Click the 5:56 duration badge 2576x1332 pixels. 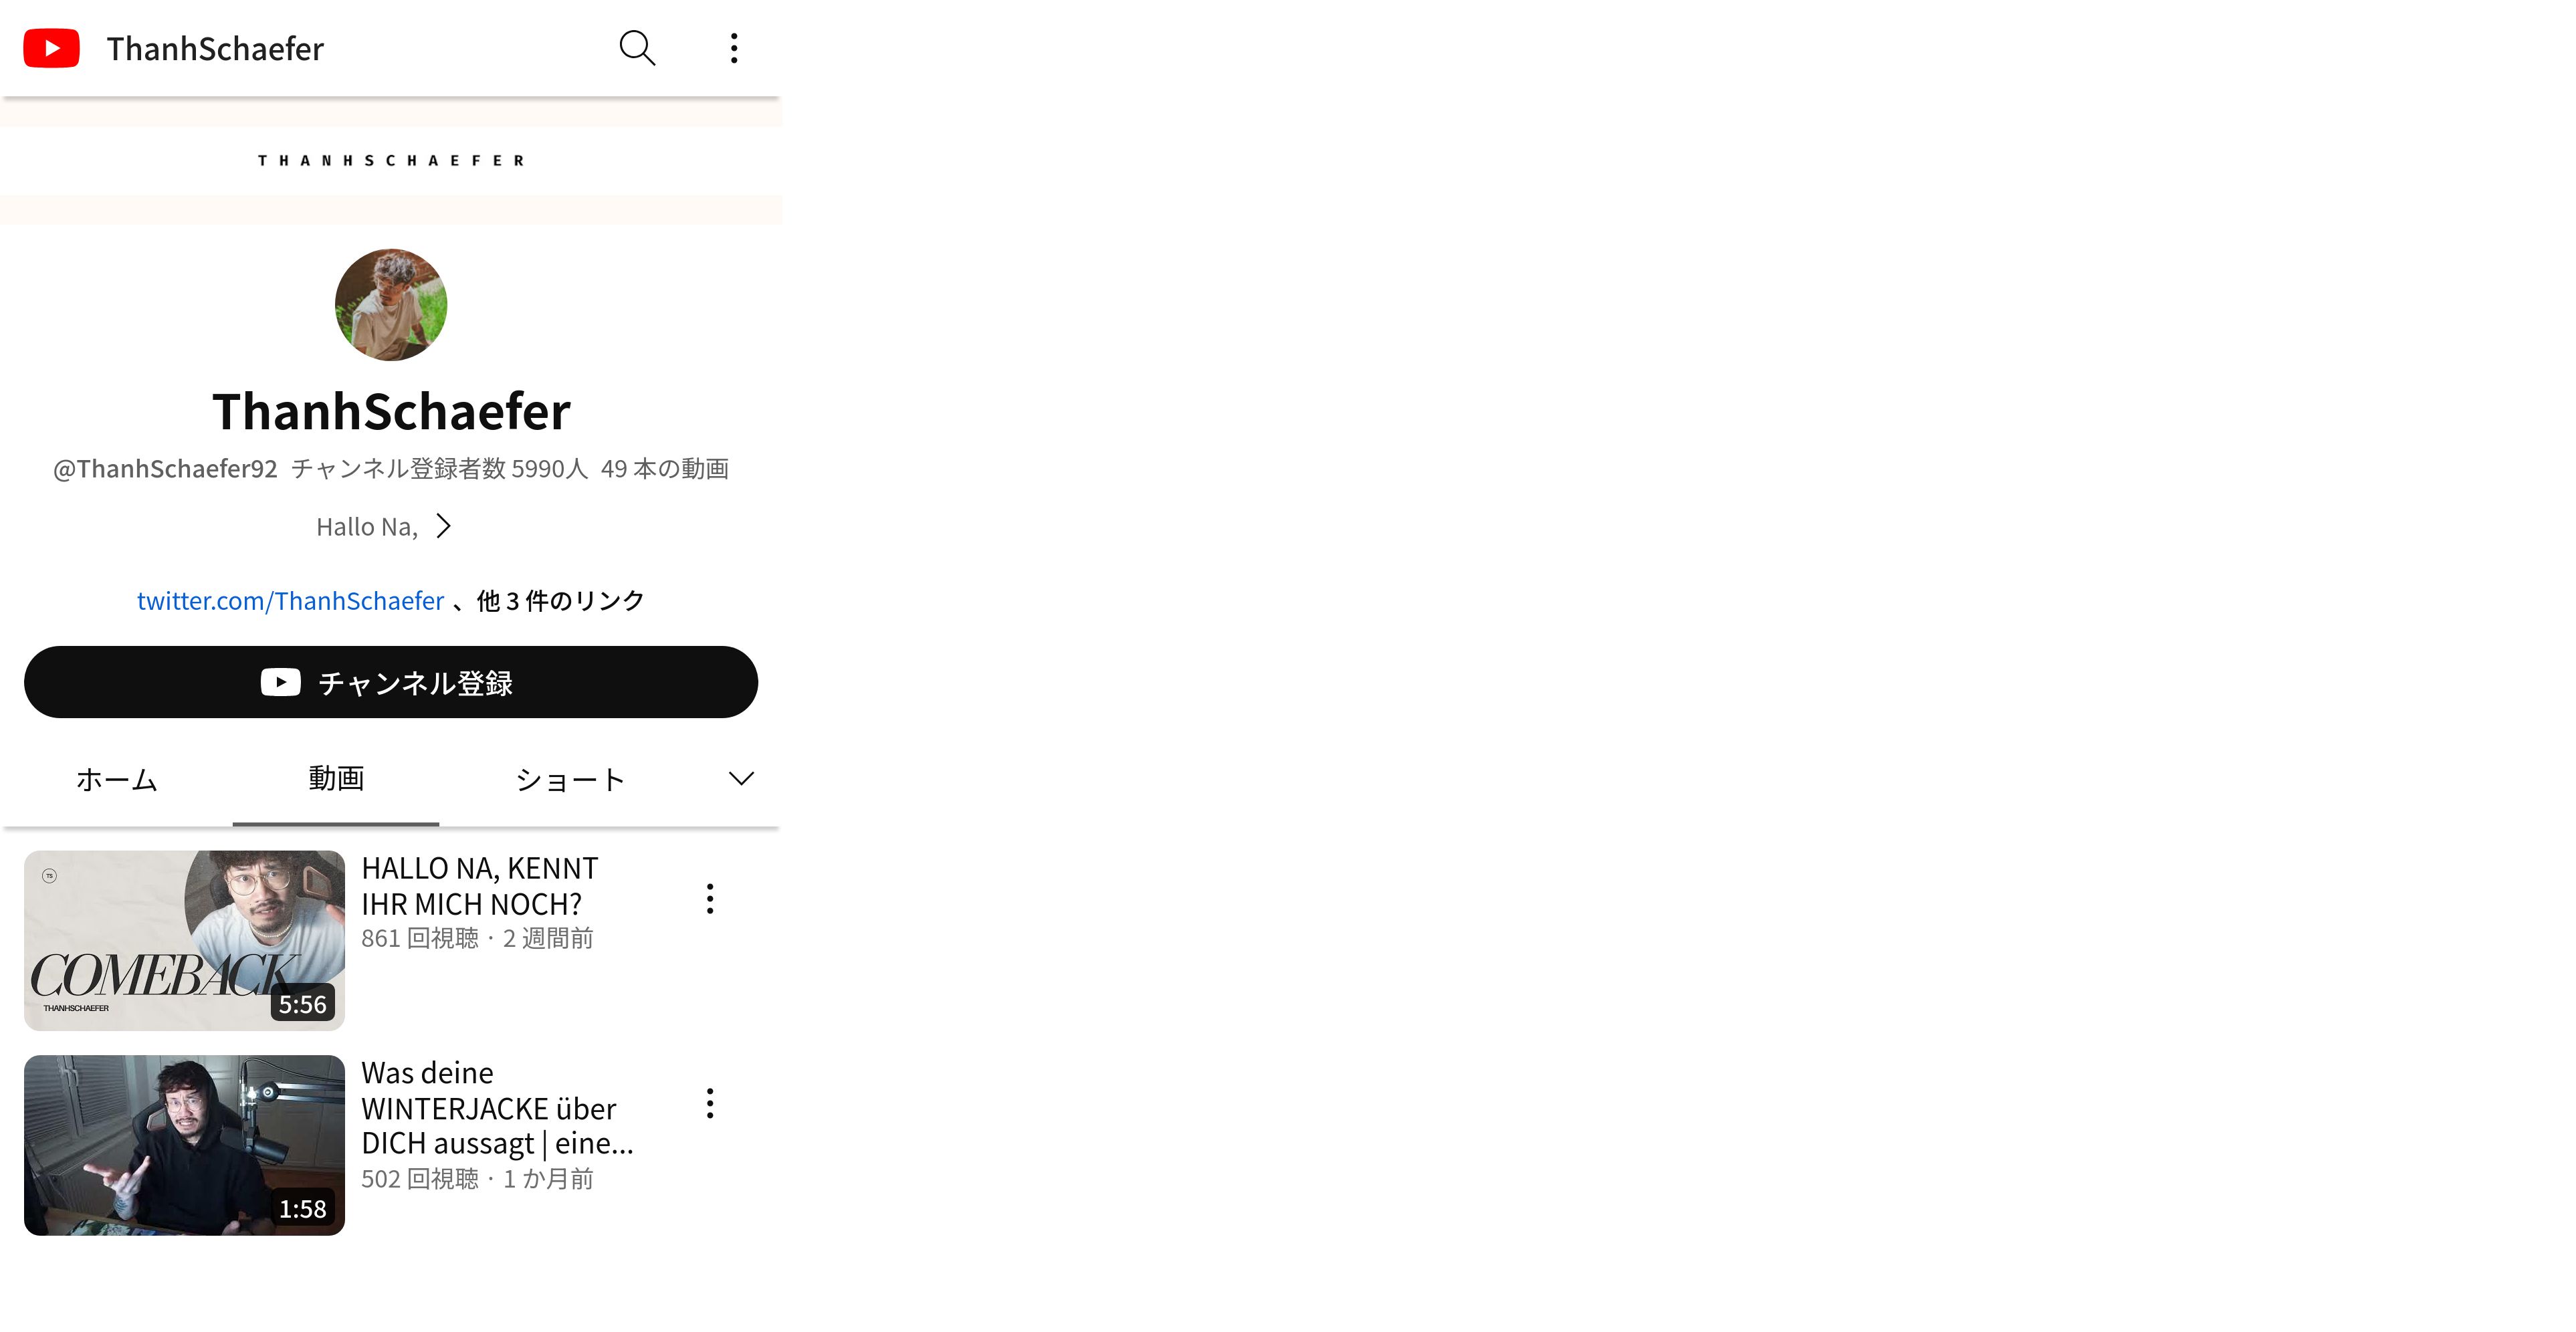[302, 1004]
